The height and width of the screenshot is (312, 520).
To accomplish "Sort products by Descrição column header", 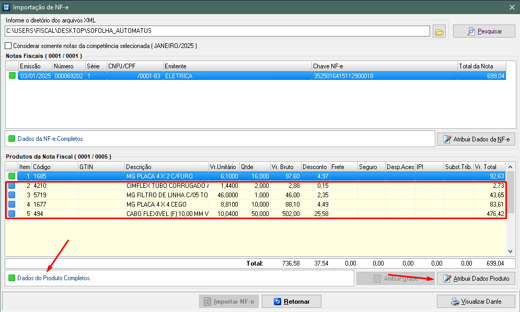I will [x=166, y=166].
